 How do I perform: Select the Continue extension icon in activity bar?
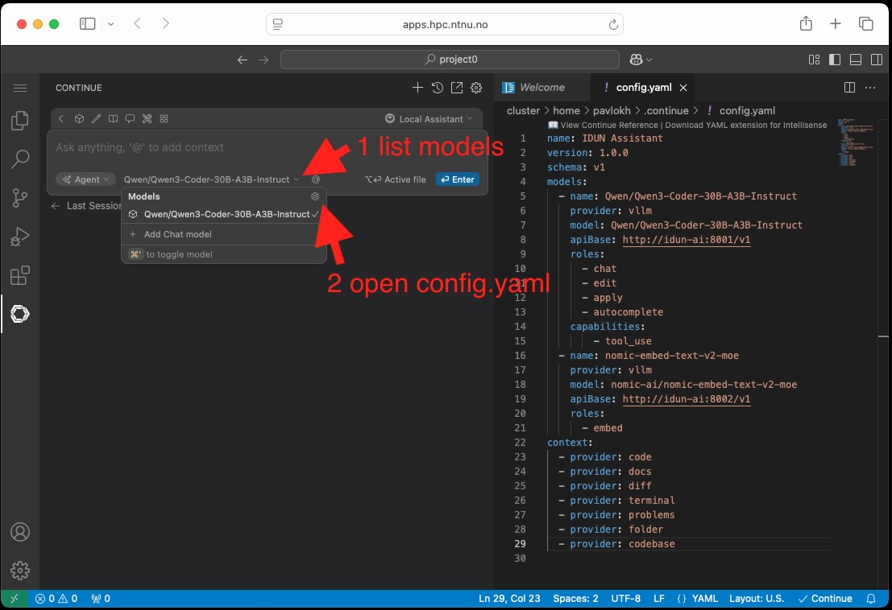[20, 314]
